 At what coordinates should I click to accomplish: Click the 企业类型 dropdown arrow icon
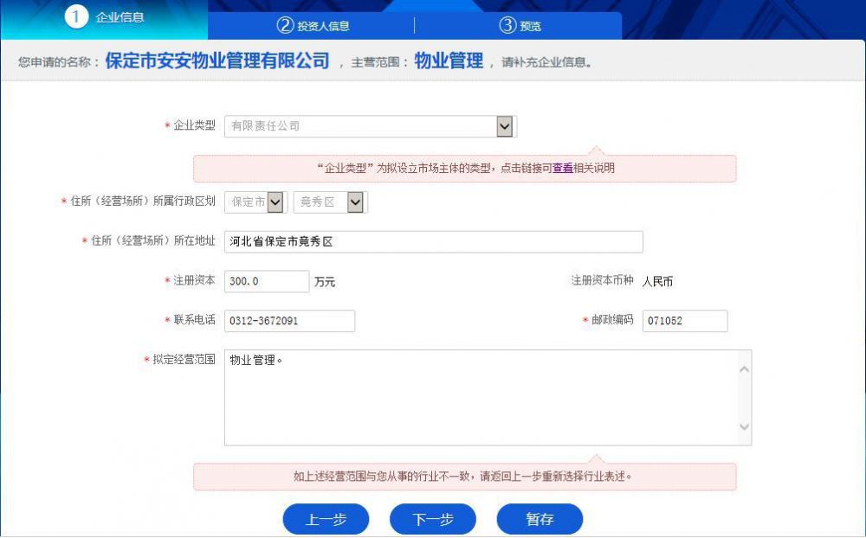[x=504, y=125]
